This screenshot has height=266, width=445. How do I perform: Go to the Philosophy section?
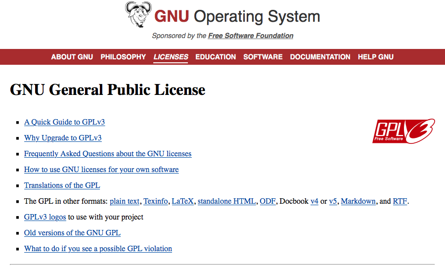[x=123, y=57]
